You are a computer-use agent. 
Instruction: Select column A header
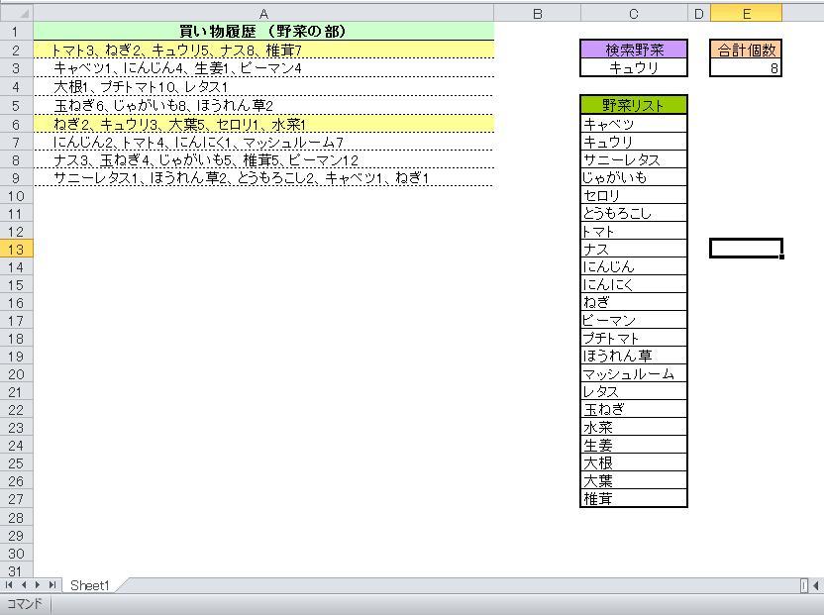(x=263, y=14)
